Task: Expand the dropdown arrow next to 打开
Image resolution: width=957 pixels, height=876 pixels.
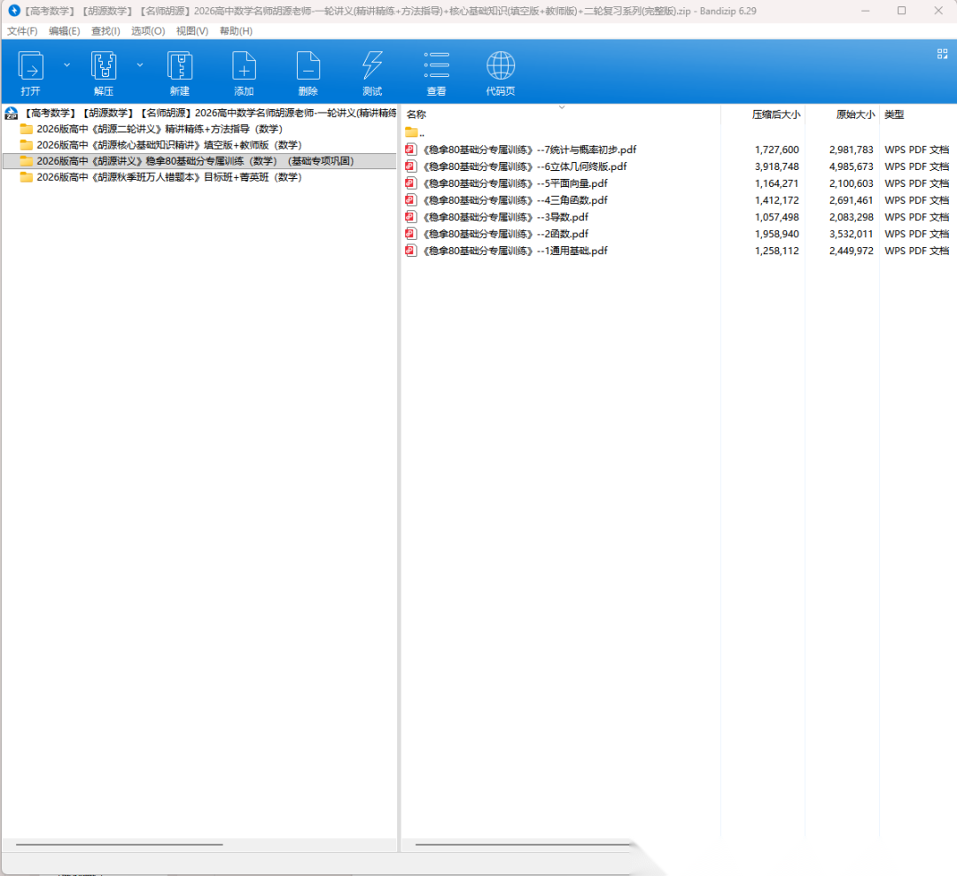Action: click(66, 66)
